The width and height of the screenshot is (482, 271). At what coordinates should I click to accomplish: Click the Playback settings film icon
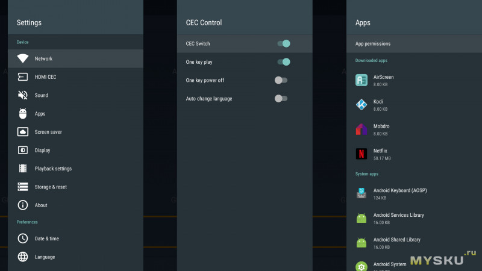pyautogui.click(x=23, y=169)
